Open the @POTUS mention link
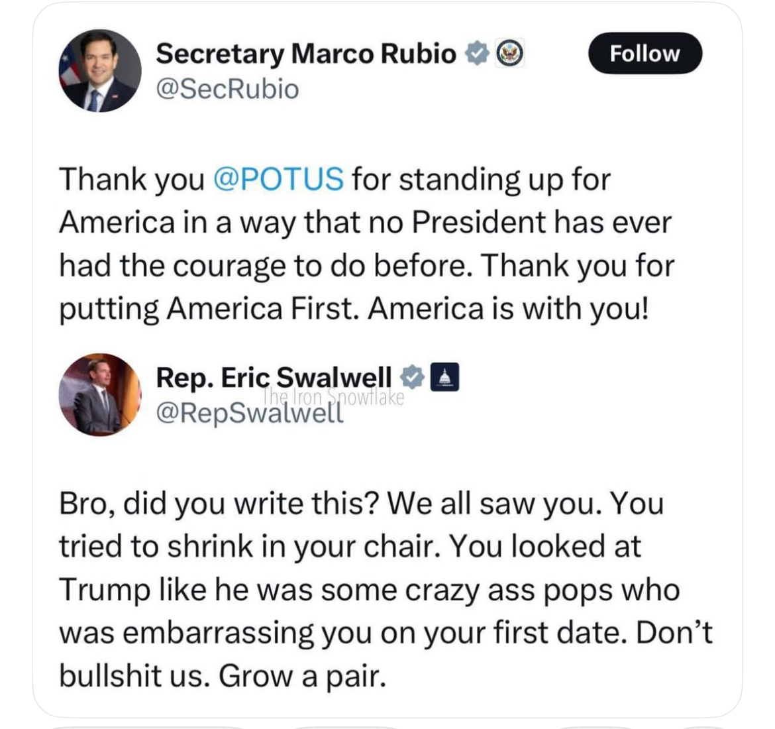Image resolution: width=775 pixels, height=729 pixels. pyautogui.click(x=278, y=179)
